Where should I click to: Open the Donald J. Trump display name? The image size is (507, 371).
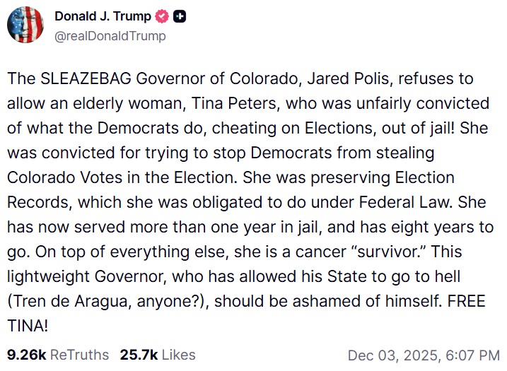[103, 16]
